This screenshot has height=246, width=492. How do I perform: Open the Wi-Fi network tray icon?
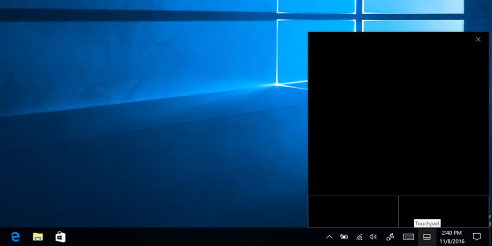(360, 237)
